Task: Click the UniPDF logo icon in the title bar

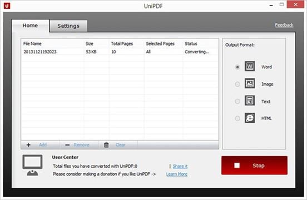Action: pos(7,6)
